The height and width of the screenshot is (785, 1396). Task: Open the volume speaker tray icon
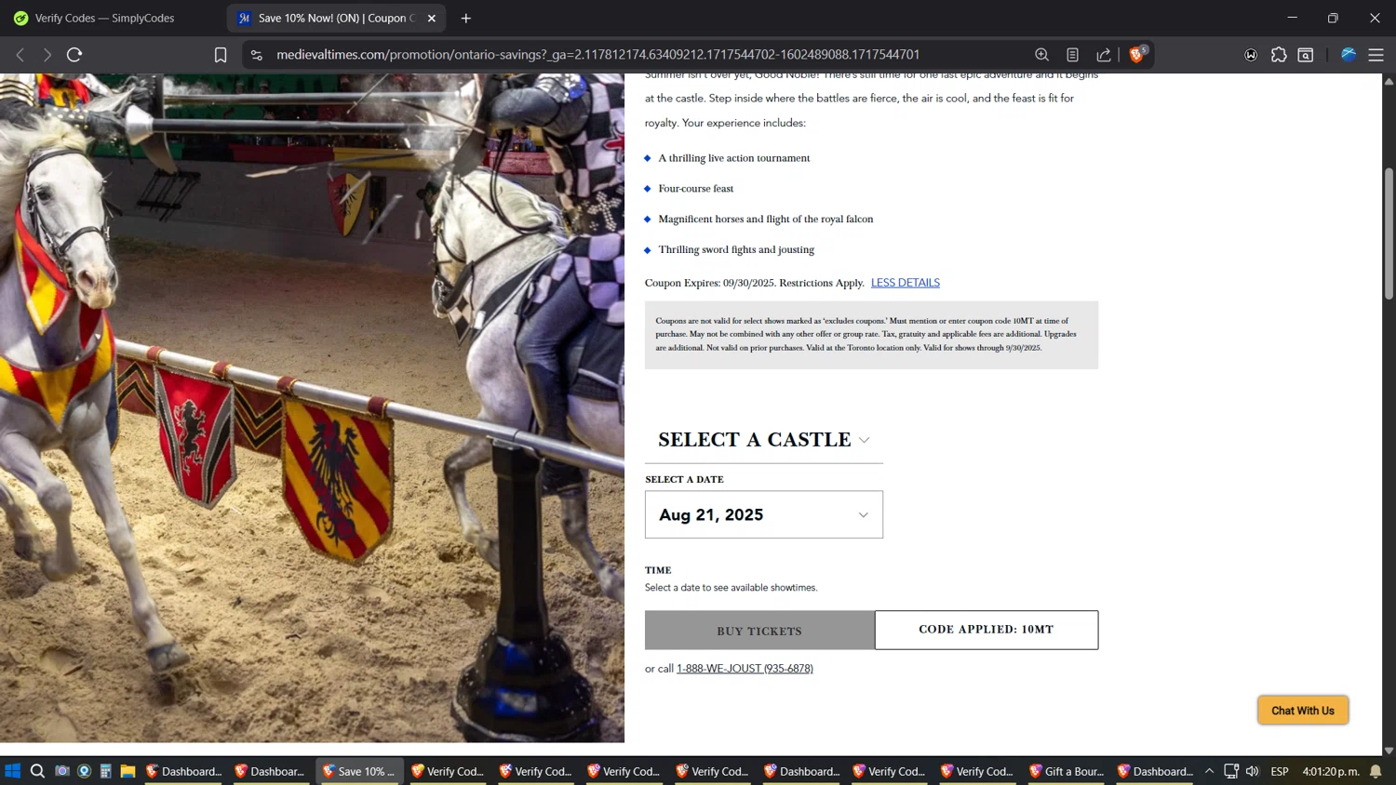pyautogui.click(x=1253, y=771)
